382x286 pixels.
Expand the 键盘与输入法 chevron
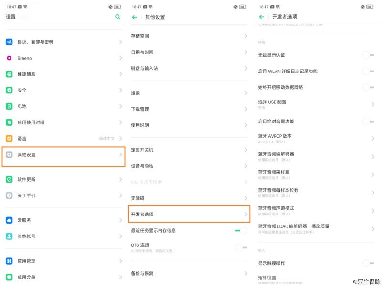click(246, 68)
